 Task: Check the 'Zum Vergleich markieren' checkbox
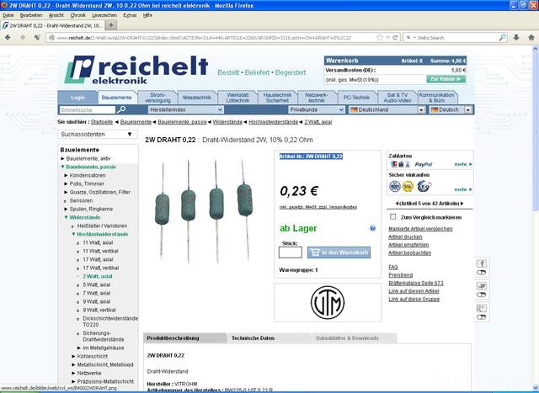393,217
